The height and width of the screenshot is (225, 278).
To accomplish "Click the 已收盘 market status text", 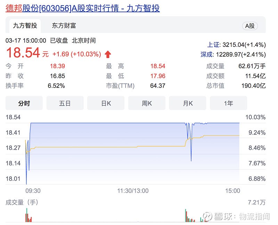I will point(59,41).
